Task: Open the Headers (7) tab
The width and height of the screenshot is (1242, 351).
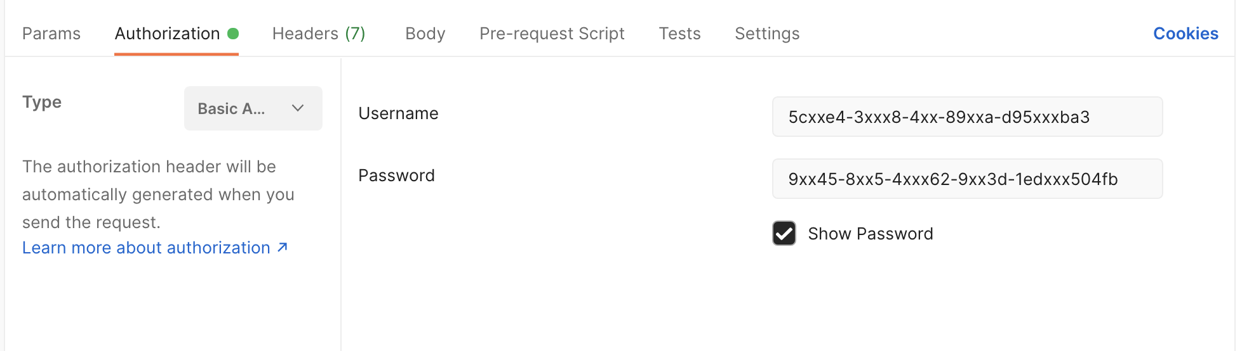Action: click(319, 34)
